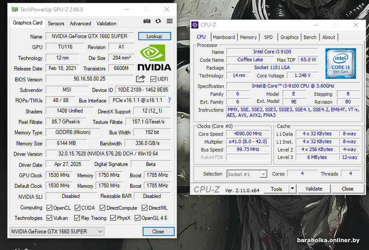
Task: Click the Core Voltage 1.248 V value
Action: [303, 76]
